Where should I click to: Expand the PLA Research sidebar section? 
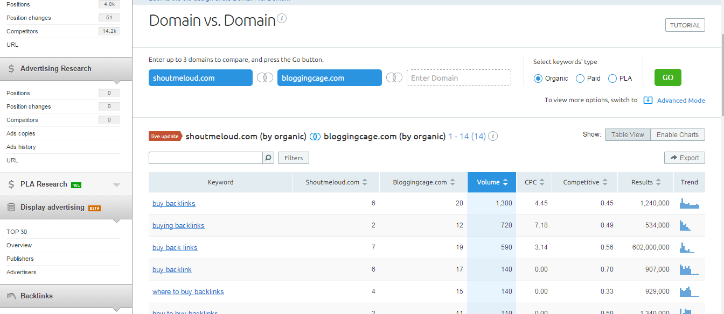116,185
